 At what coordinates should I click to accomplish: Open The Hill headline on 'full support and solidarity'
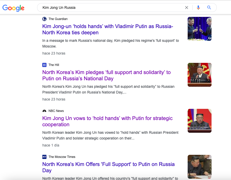tap(106, 75)
